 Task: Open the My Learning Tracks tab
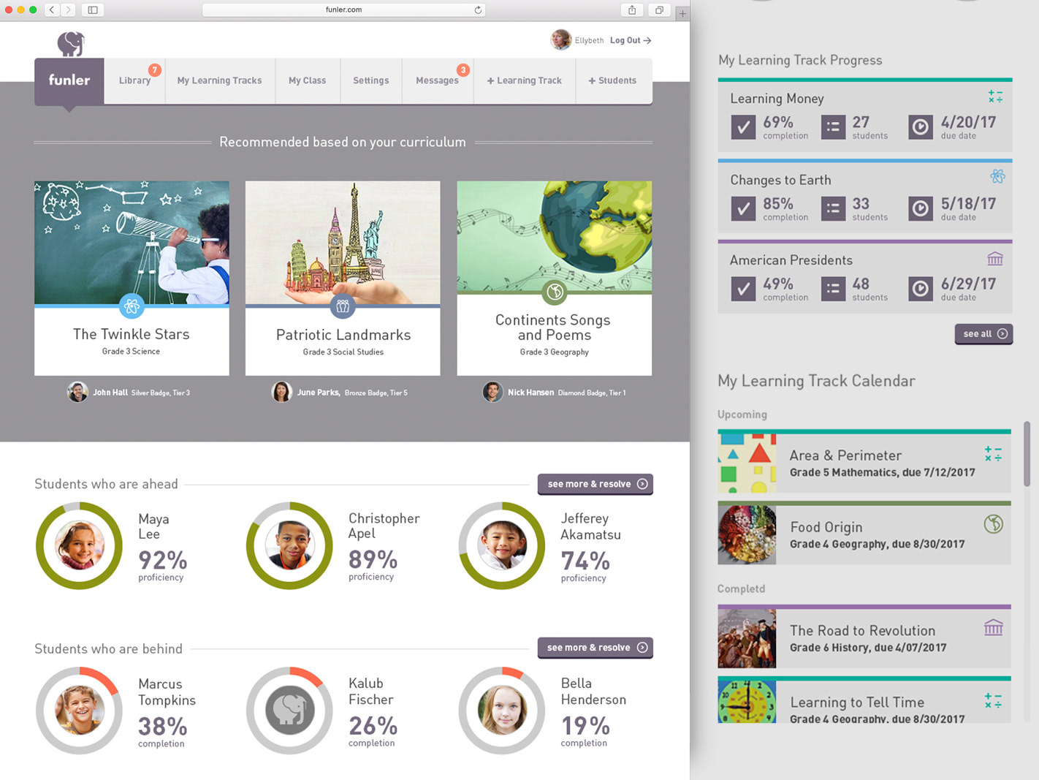[x=219, y=80]
